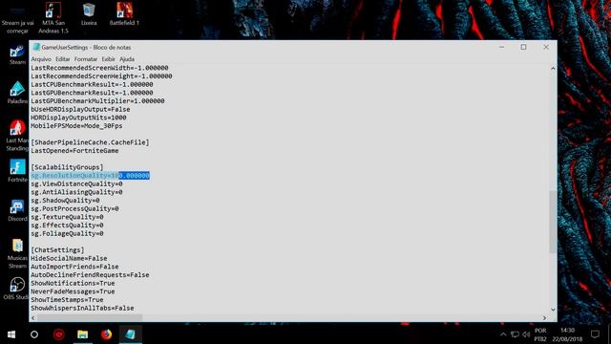Open Firefox from the taskbar
This screenshot has width=611, height=344.
click(106, 334)
